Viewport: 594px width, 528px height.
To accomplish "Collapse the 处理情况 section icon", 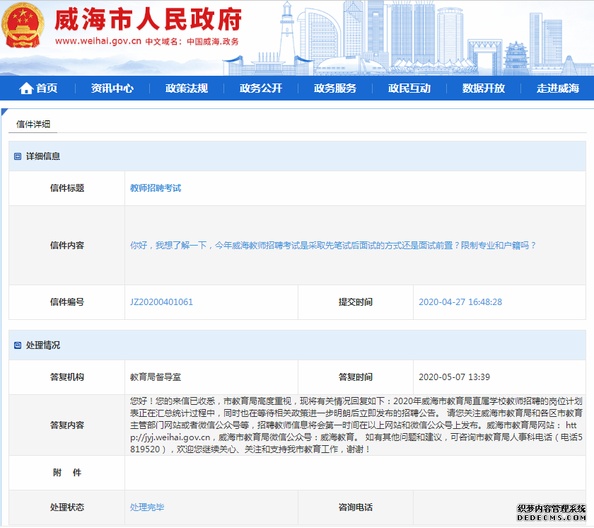I will pyautogui.click(x=18, y=345).
